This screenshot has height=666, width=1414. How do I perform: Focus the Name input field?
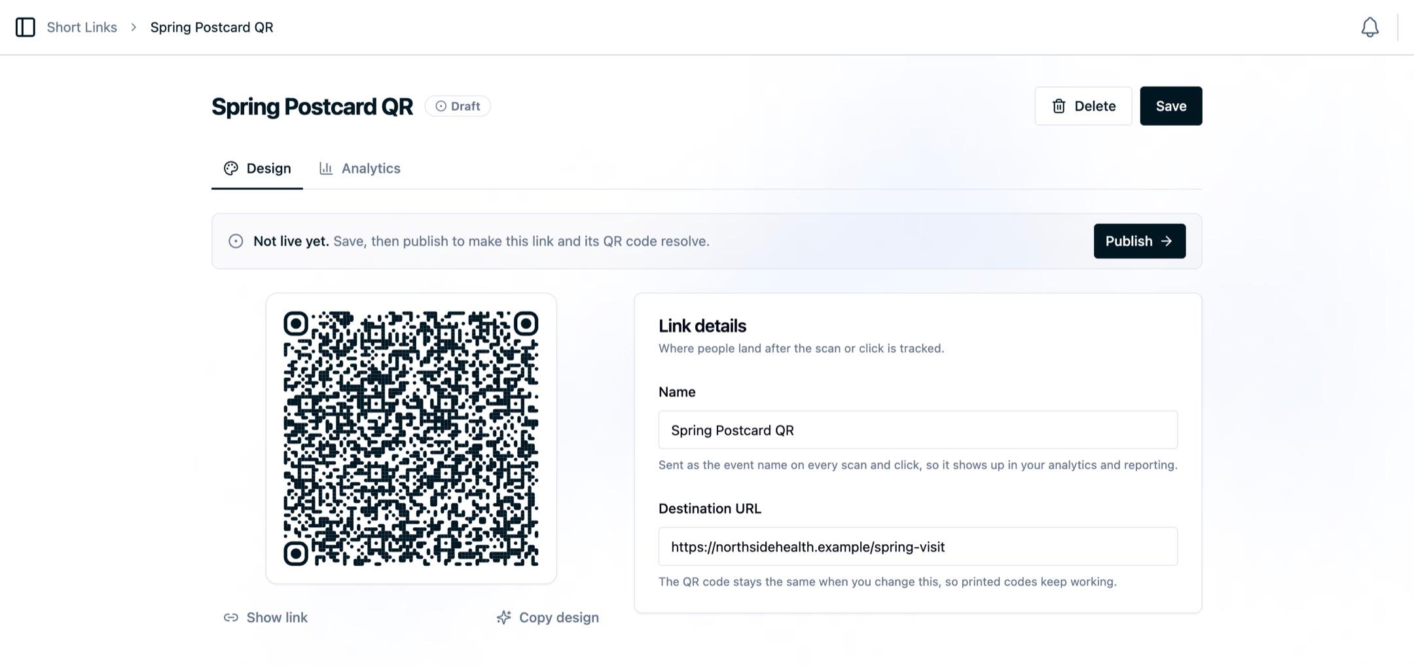coord(918,430)
